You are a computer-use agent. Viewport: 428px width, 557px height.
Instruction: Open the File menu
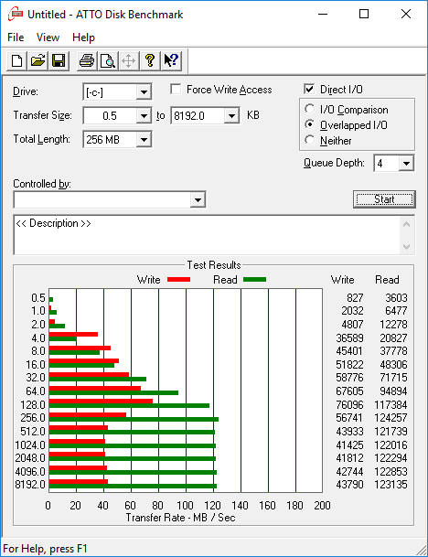tap(16, 37)
